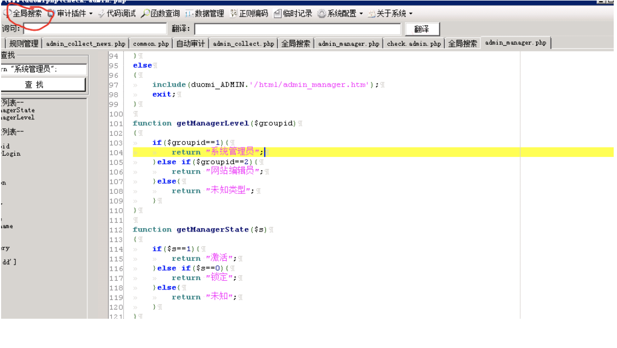Click the 查找 find button
Viewport: 617px width, 348px height.
(x=43, y=85)
